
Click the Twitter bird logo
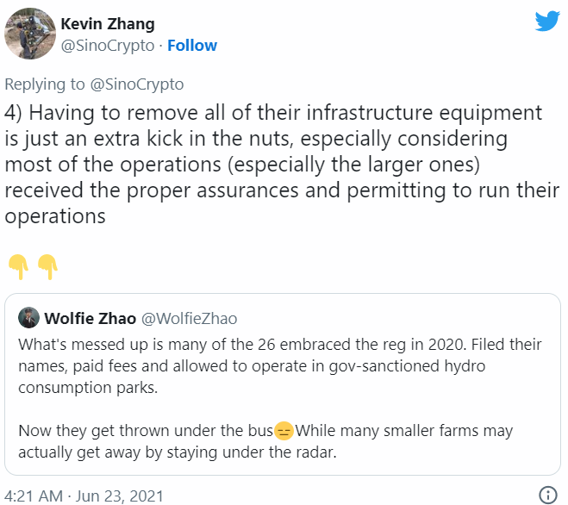(x=547, y=22)
